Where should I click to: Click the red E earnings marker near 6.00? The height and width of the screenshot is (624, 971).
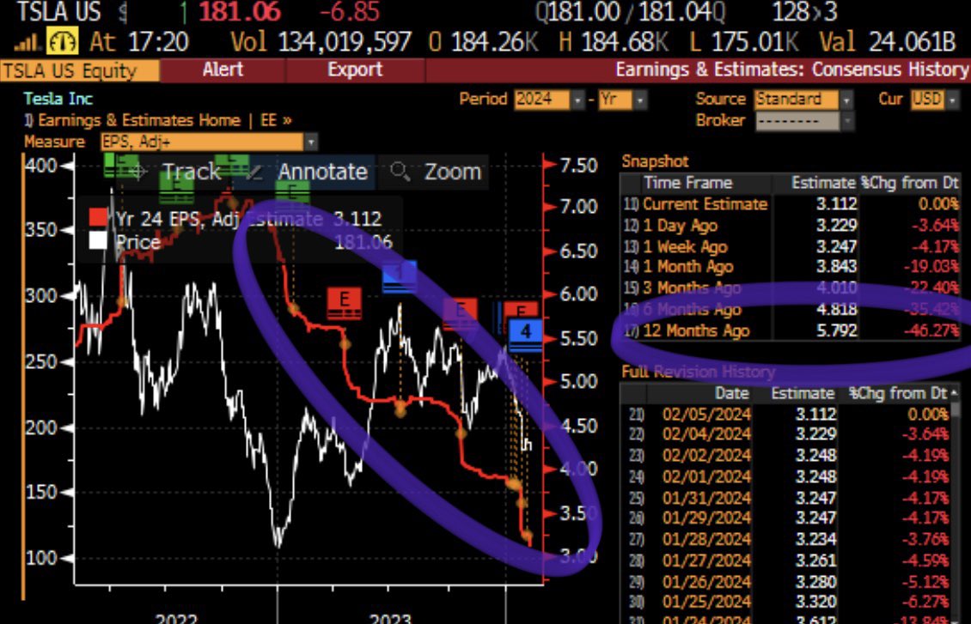(x=345, y=303)
